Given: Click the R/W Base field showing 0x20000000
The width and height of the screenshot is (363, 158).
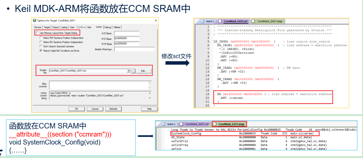Looking at the screenshot, I should pos(127,44).
